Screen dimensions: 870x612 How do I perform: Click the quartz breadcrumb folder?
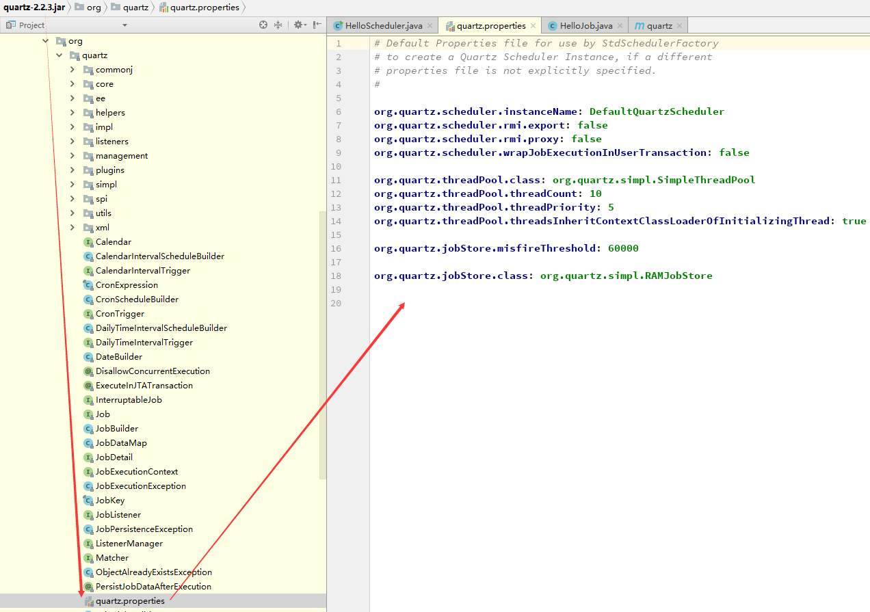pyautogui.click(x=129, y=8)
